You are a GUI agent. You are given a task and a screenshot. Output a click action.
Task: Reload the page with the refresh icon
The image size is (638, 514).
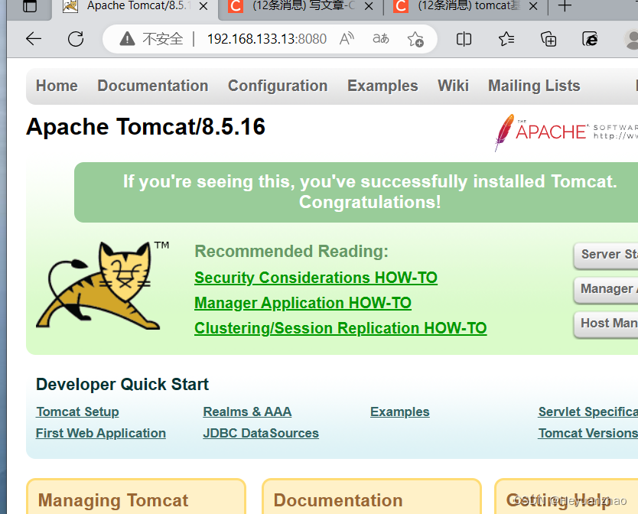point(76,39)
